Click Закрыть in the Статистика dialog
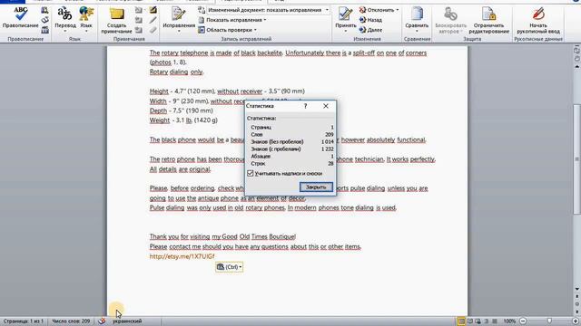The height and width of the screenshot is (326, 581). point(316,187)
